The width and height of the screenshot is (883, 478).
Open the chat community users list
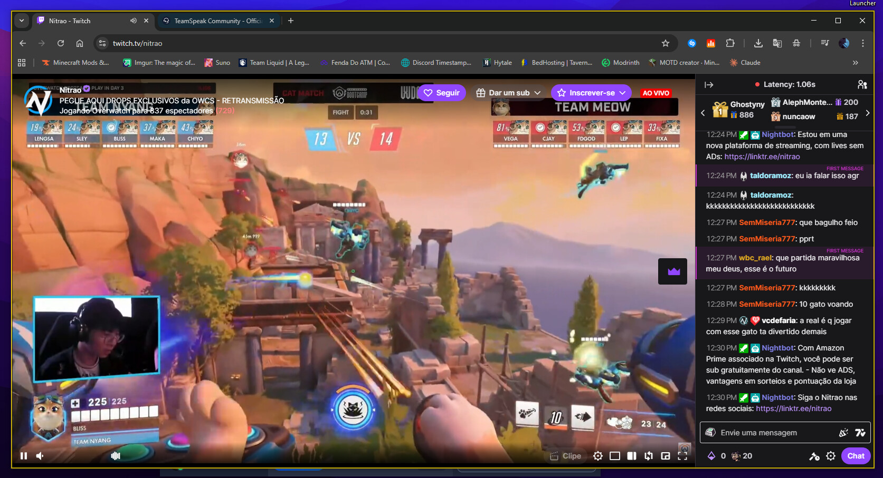(862, 84)
